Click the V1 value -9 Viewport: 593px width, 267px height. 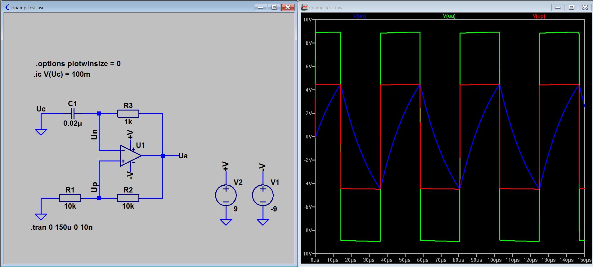[274, 209]
